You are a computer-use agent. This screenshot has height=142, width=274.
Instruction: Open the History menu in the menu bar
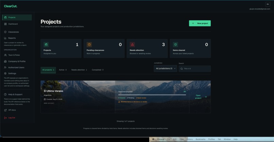click(189, 139)
